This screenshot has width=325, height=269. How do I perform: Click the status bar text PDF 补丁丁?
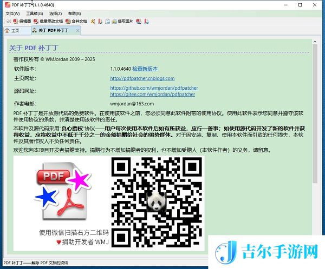coord(36,263)
